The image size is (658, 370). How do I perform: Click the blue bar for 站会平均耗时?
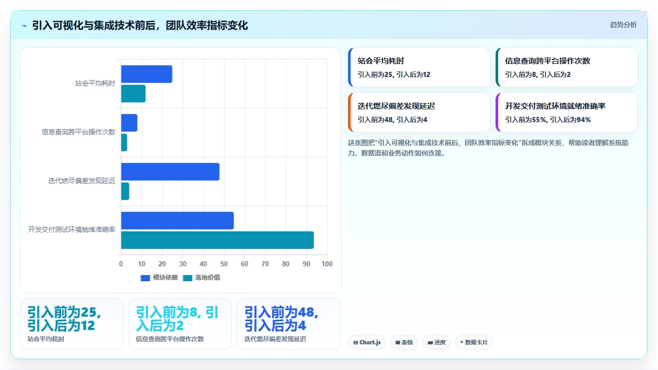(x=147, y=74)
